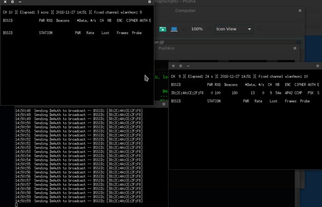The width and height of the screenshot is (322, 207).
Task: Click the 100% zoom level indicator
Action: point(197,29)
